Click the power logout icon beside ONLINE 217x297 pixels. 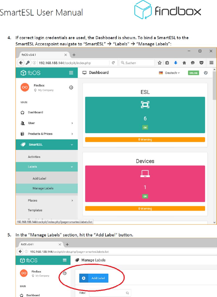coord(206,73)
